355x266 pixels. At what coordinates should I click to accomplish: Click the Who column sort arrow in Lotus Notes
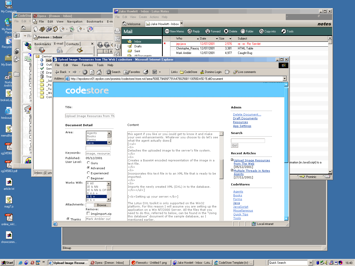click(x=198, y=39)
